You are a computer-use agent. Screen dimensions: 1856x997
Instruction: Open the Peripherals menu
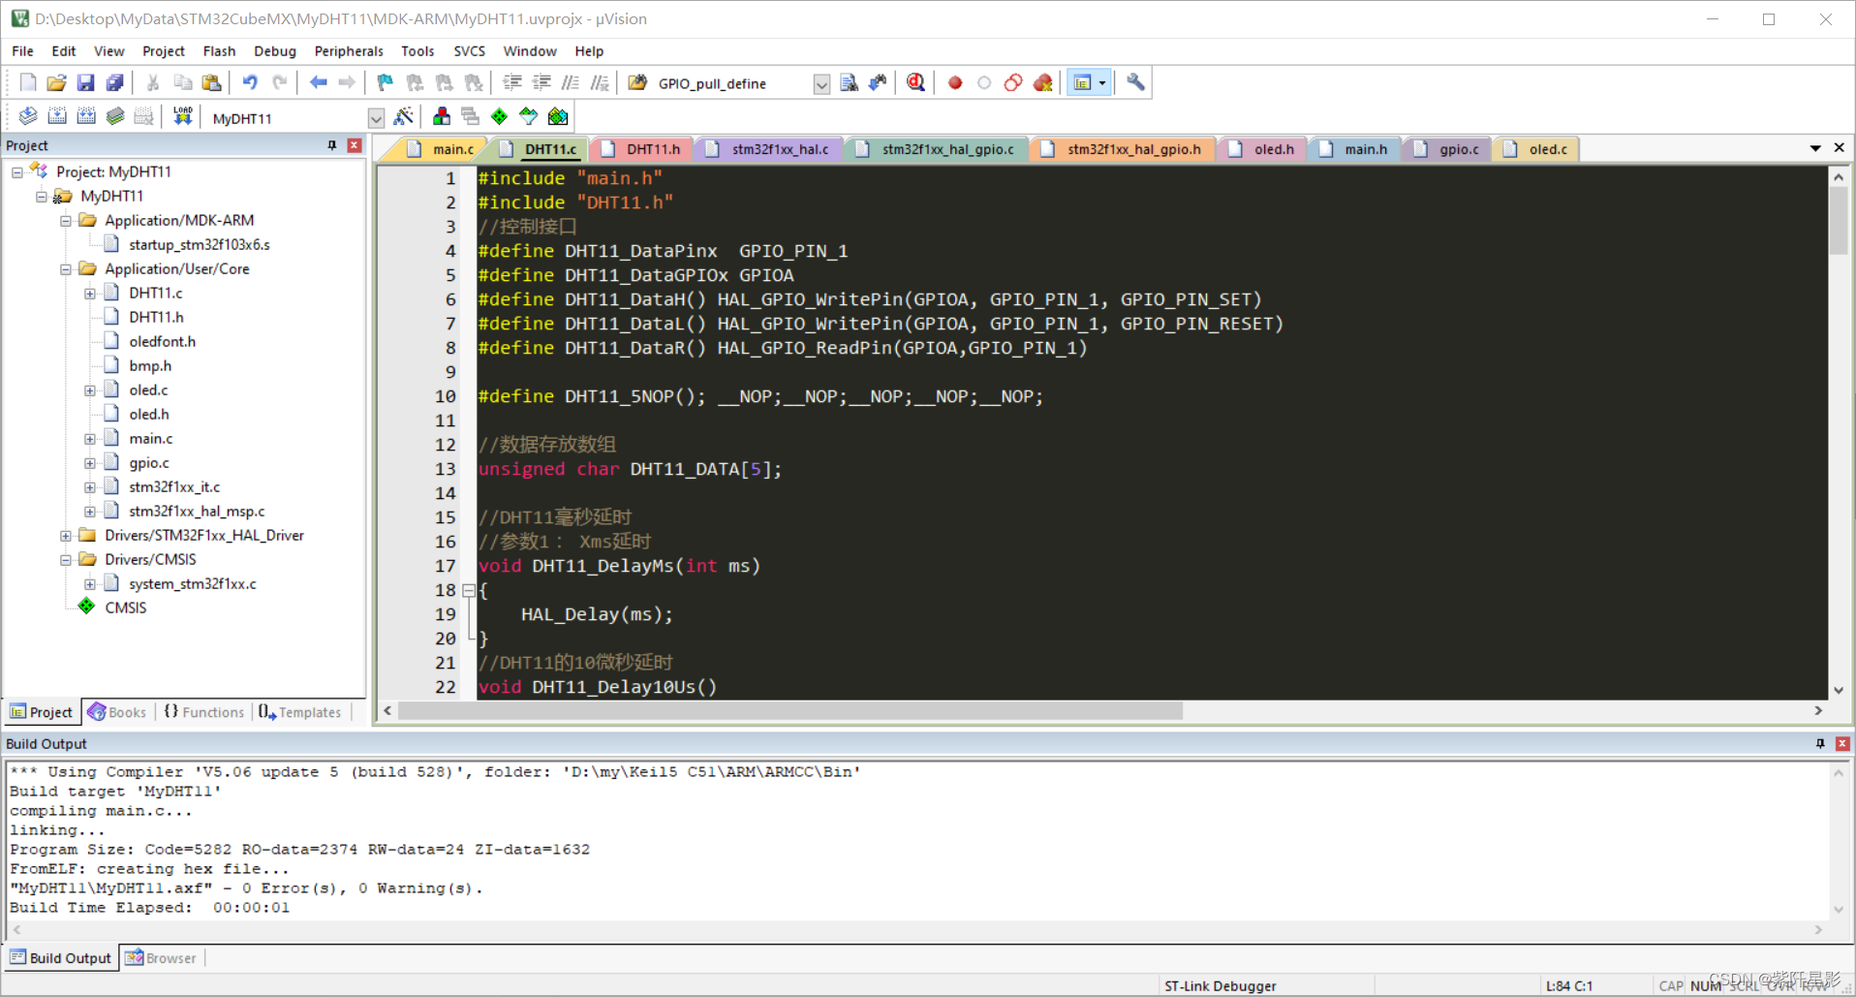[348, 50]
